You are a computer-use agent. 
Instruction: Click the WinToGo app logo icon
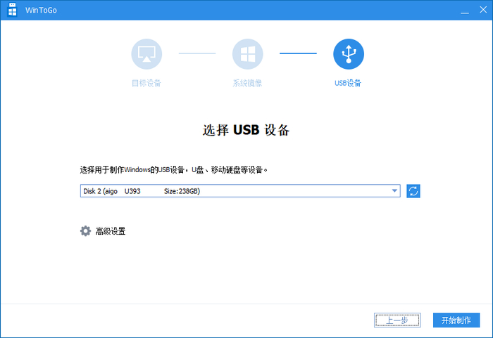tap(12, 10)
